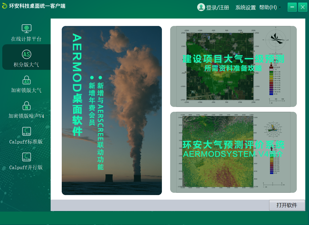This screenshot has height=225, width=309.
Task: Launch the 加密锁版噪声V4 padlock N icon
Action: coord(26,106)
